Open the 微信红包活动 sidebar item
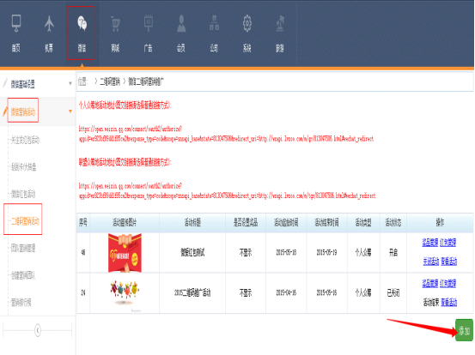This screenshot has height=355, width=475. tap(23, 194)
